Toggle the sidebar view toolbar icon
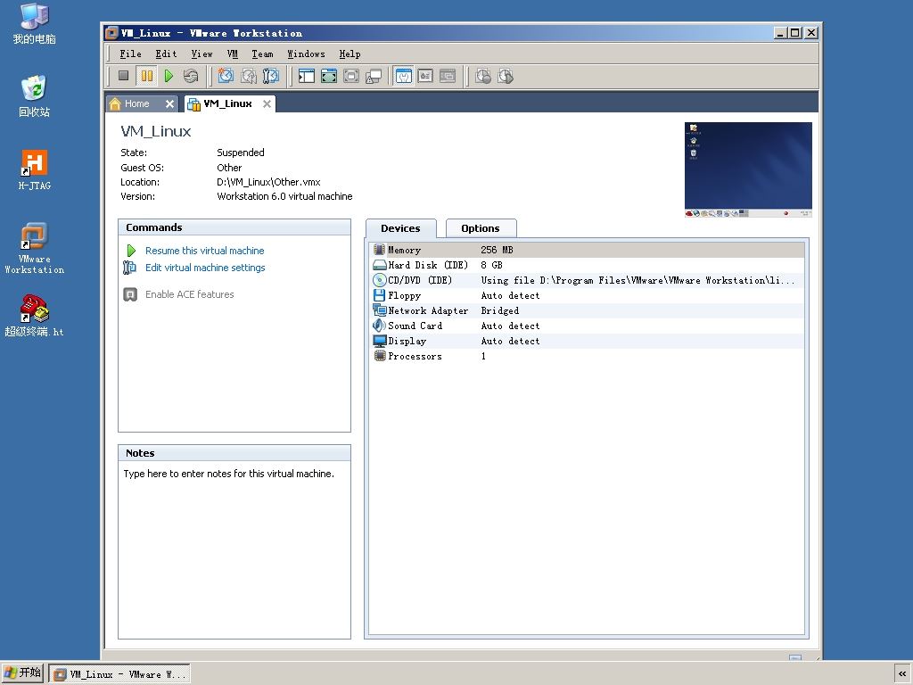 [x=307, y=77]
